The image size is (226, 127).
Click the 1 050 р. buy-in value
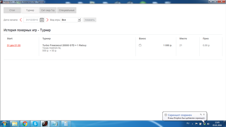(x=168, y=45)
